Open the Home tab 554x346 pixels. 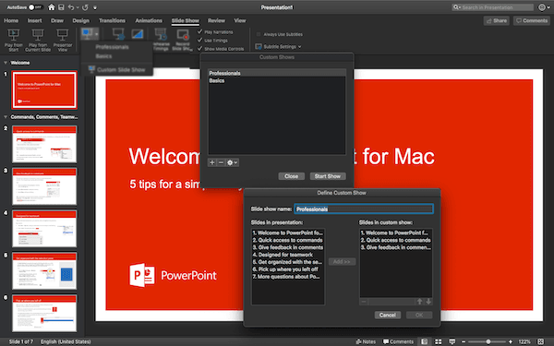11,20
